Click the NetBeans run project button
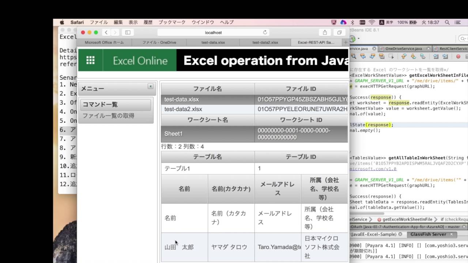This screenshot has width=468, height=263. pyautogui.click(x=352, y=39)
